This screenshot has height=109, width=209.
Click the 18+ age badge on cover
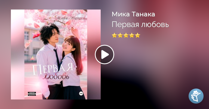point(81,94)
